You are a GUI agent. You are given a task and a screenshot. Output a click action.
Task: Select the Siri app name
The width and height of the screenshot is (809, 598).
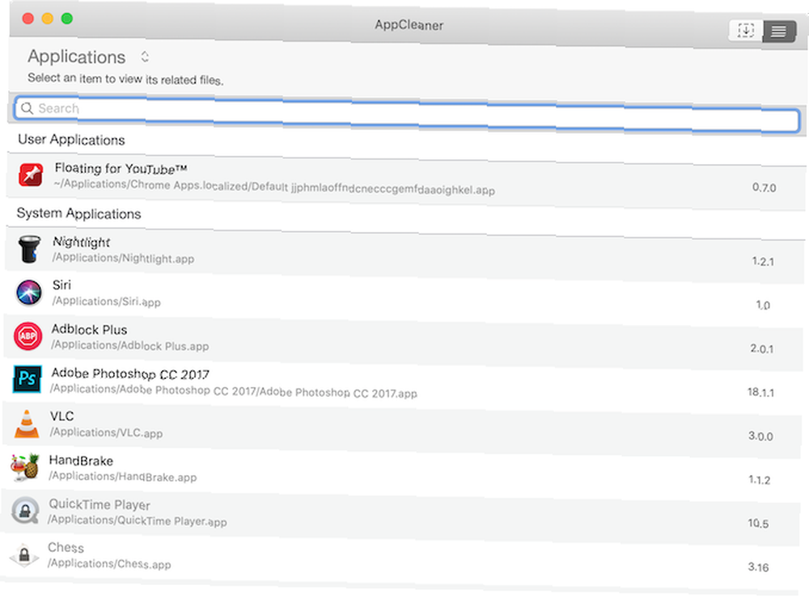(62, 285)
